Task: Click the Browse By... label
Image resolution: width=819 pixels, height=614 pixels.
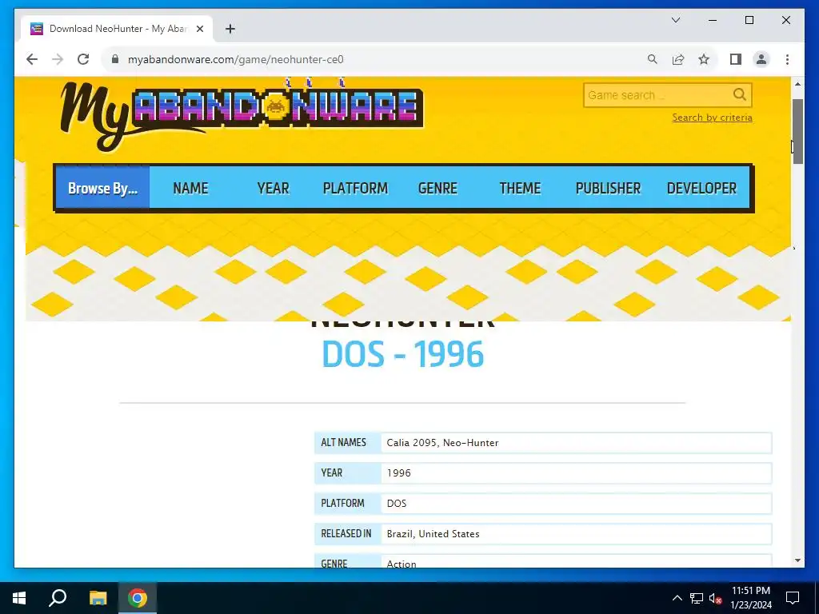Action: point(103,188)
